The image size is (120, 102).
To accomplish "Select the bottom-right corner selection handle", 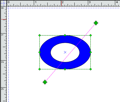I will pyautogui.click(x=90, y=69).
